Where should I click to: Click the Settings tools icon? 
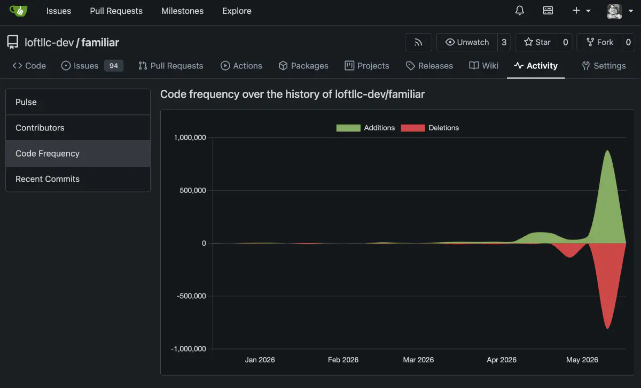tap(586, 66)
